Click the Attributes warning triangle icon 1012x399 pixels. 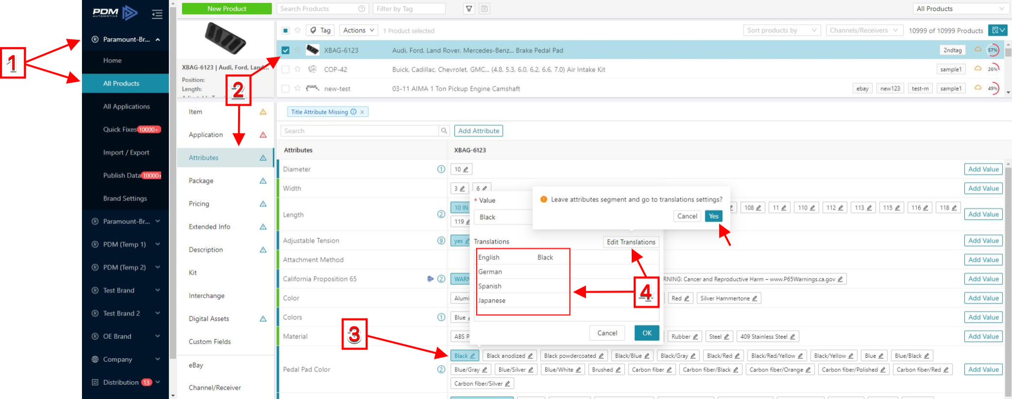(x=263, y=158)
